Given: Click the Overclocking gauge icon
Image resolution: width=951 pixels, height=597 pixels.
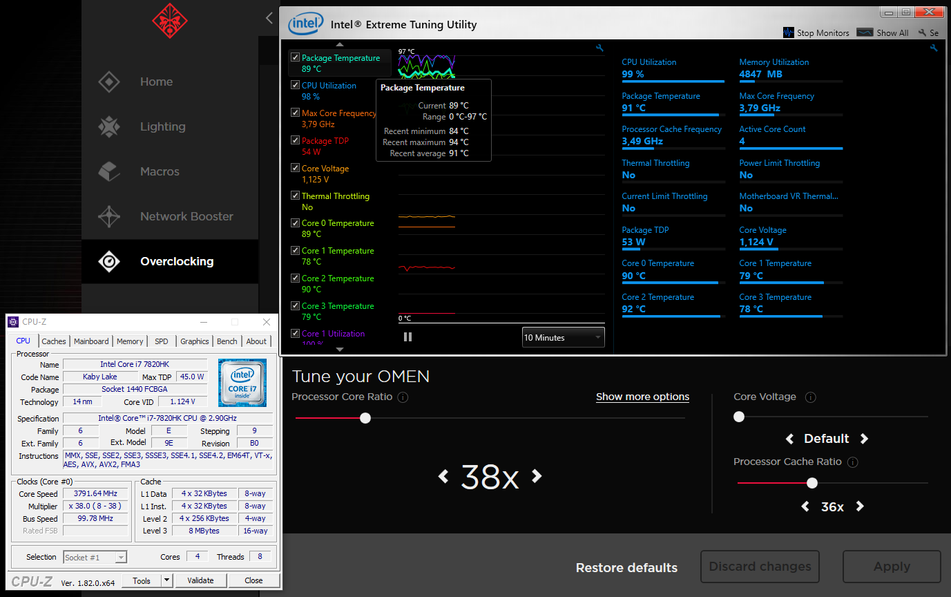Looking at the screenshot, I should click(x=109, y=261).
